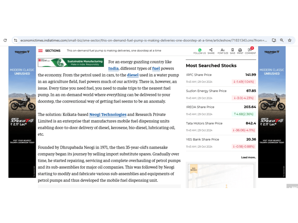
Task: Open the zoom magnifier icon in address bar
Action: click(x=282, y=40)
